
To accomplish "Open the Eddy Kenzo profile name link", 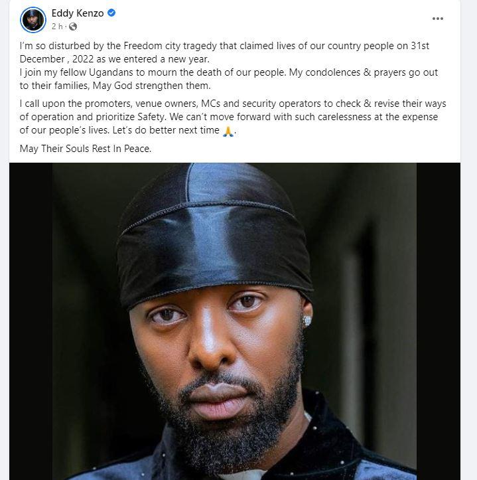I will click(78, 13).
